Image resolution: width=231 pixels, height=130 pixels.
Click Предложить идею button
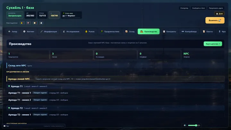pos(216,8)
